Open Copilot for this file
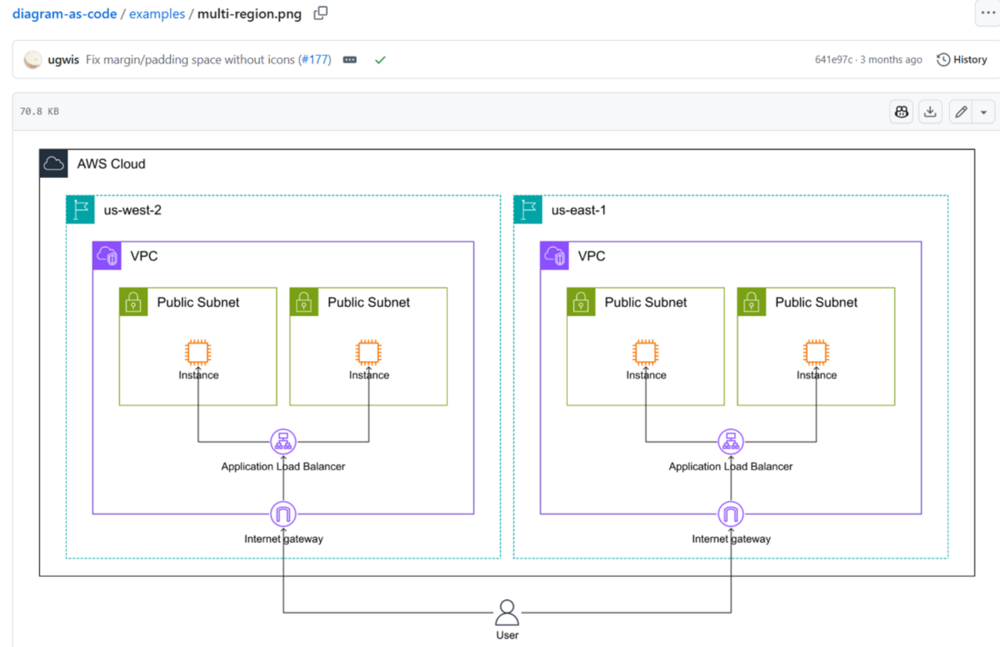 pos(902,112)
